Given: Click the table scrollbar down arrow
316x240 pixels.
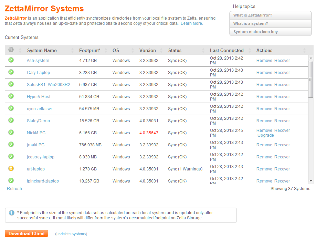Looking at the screenshot, I should coord(311,181).
